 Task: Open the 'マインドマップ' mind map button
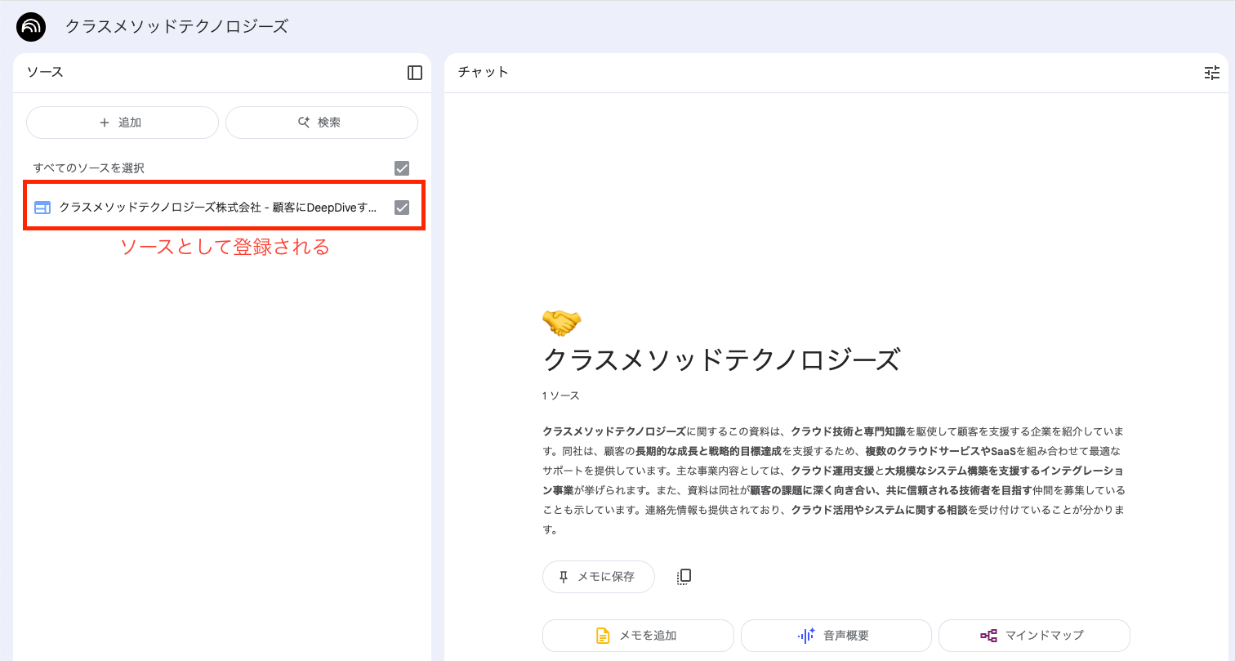pos(1034,635)
